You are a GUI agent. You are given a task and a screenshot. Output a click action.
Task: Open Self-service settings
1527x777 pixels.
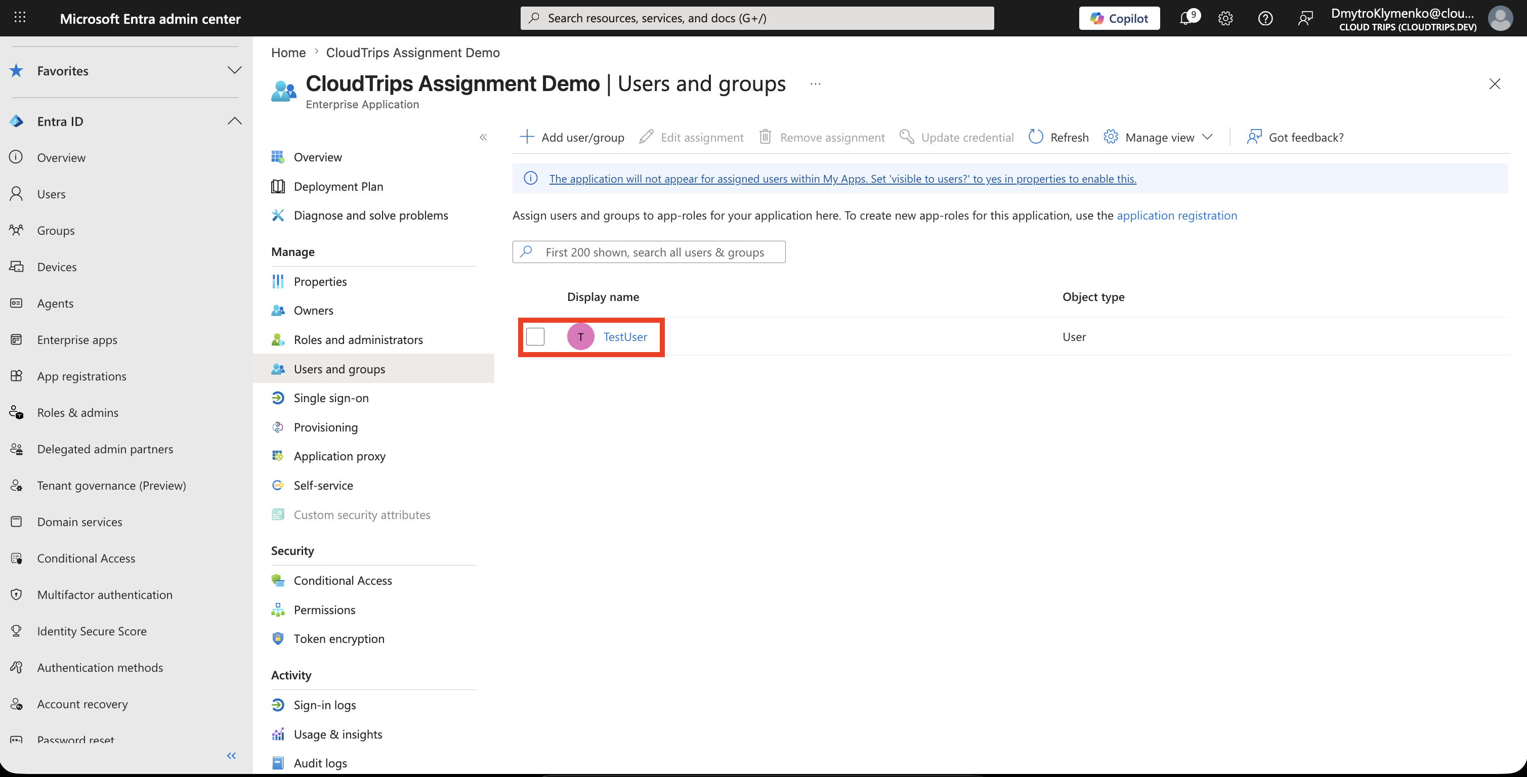(323, 486)
